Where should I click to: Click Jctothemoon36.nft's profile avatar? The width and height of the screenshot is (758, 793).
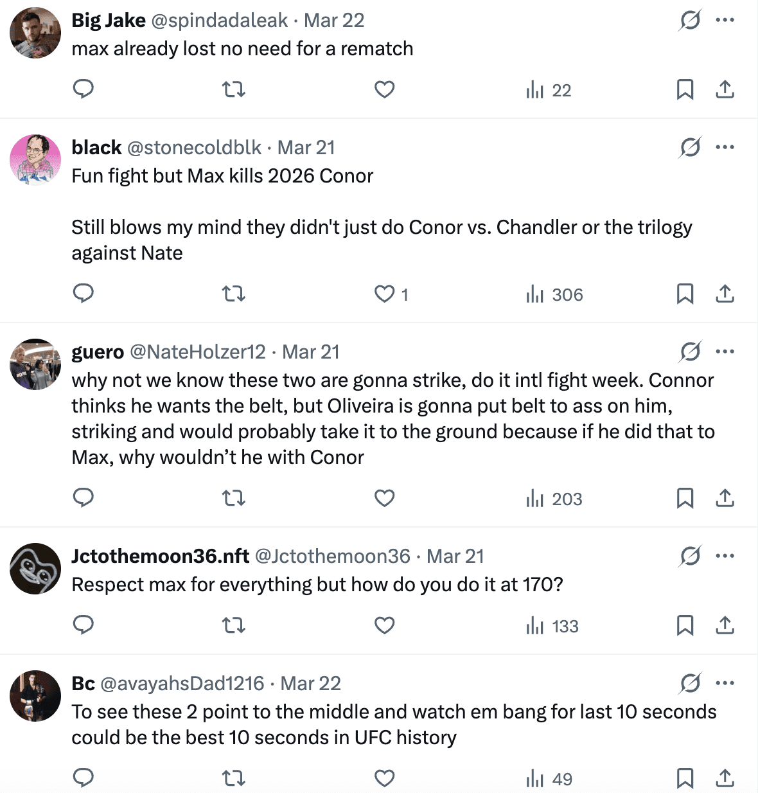point(35,569)
